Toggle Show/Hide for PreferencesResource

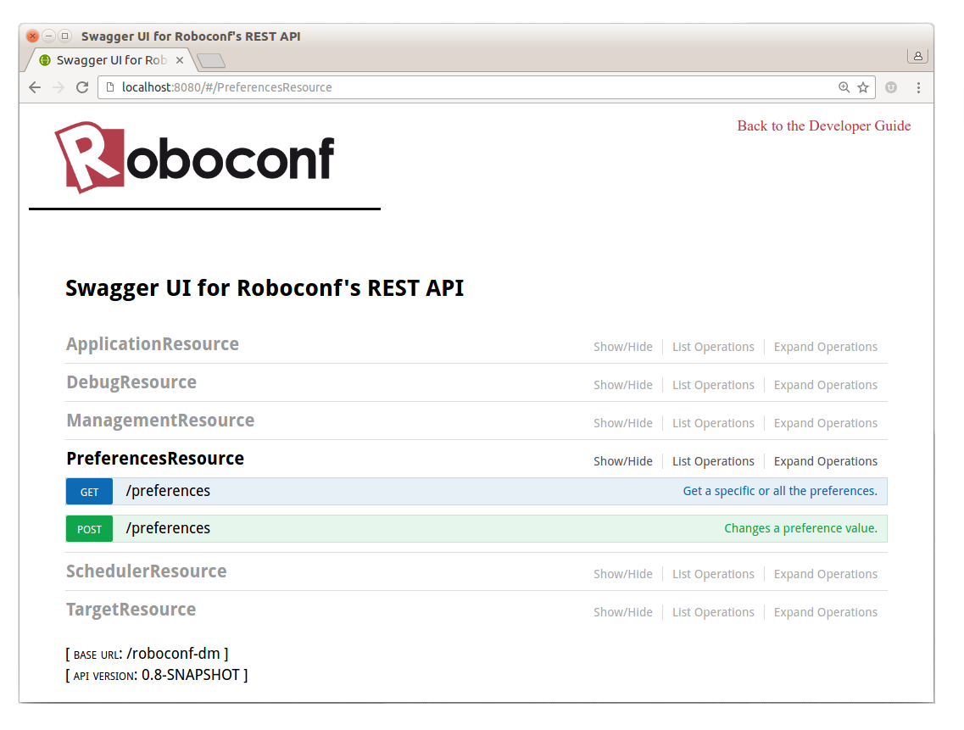point(623,460)
